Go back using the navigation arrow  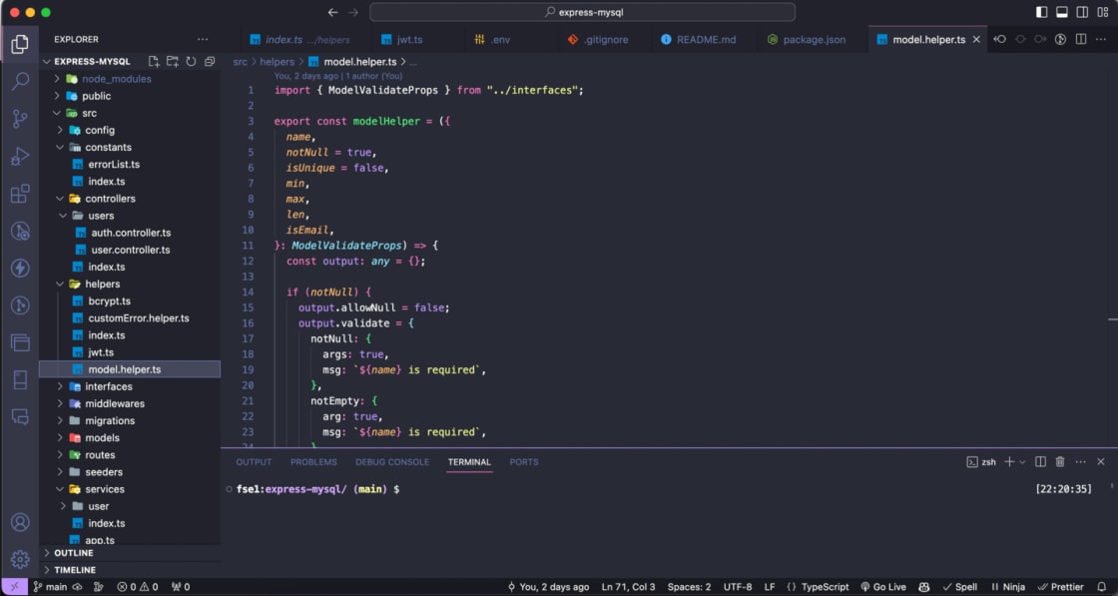[333, 12]
